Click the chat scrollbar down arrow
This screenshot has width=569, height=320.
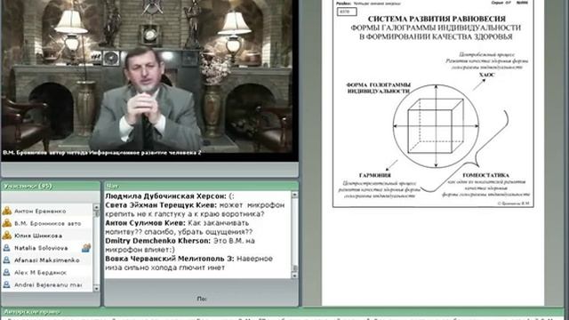pyautogui.click(x=294, y=276)
